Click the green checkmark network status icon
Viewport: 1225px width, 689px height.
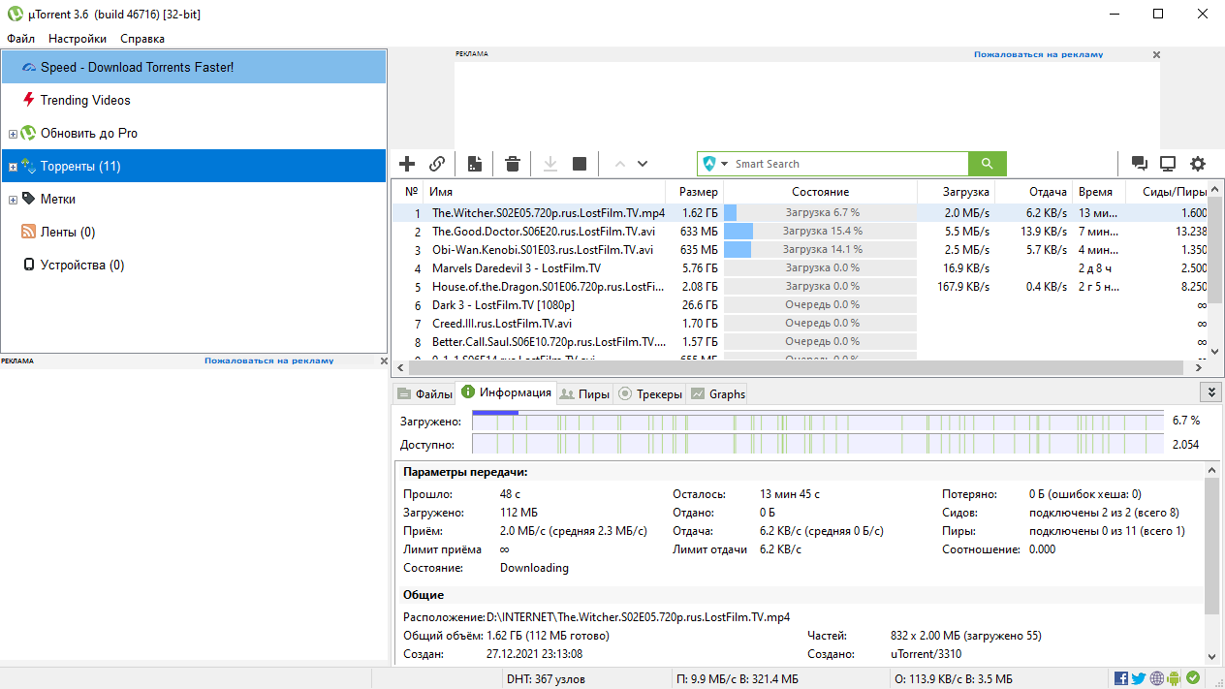[1193, 678]
